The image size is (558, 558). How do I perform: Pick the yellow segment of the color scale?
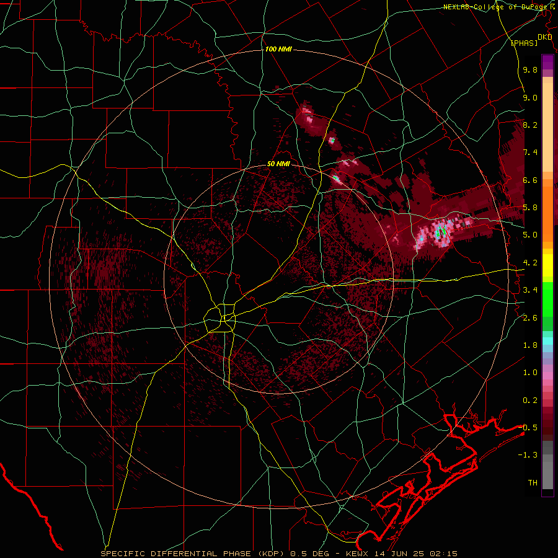coord(547,265)
